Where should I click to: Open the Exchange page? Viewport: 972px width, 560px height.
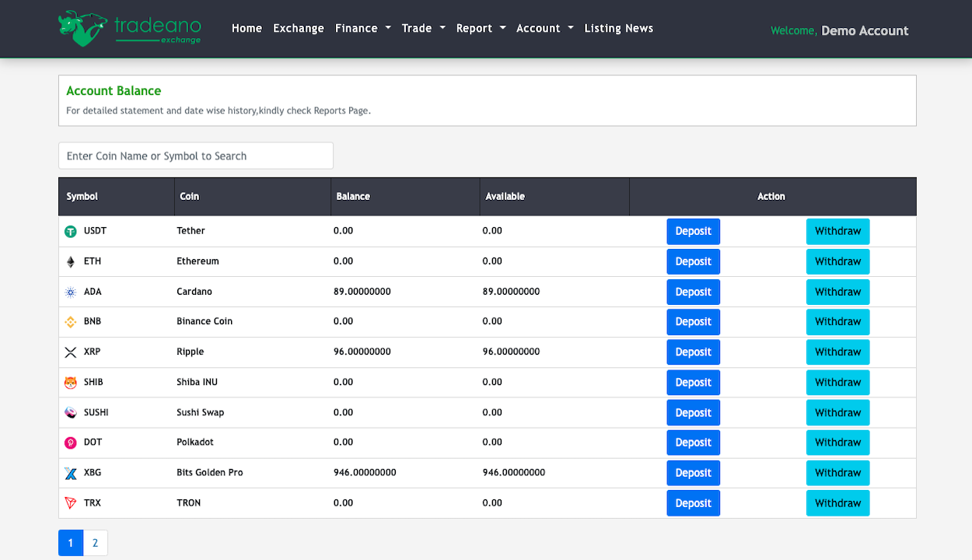coord(299,28)
